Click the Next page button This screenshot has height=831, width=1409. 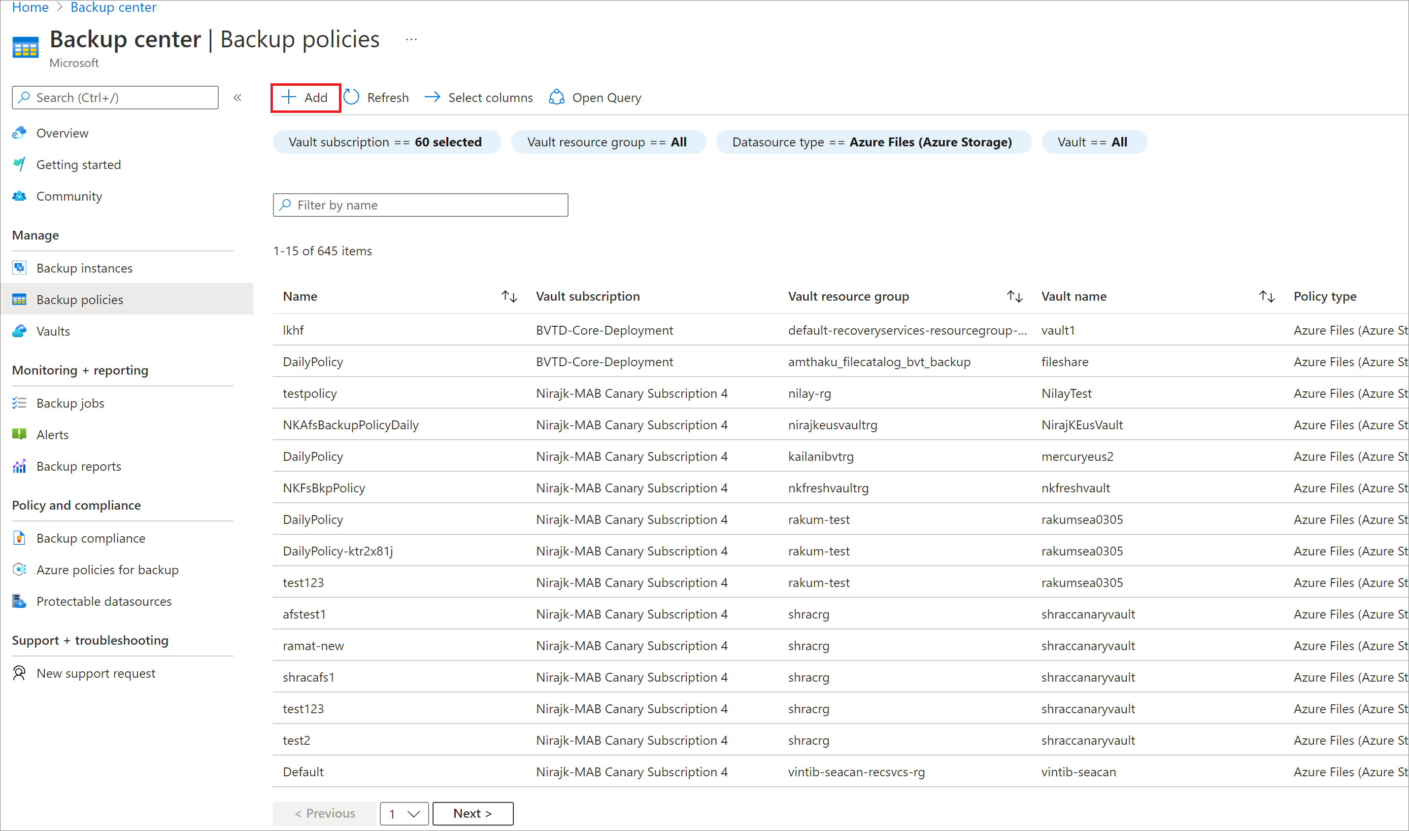(x=471, y=813)
